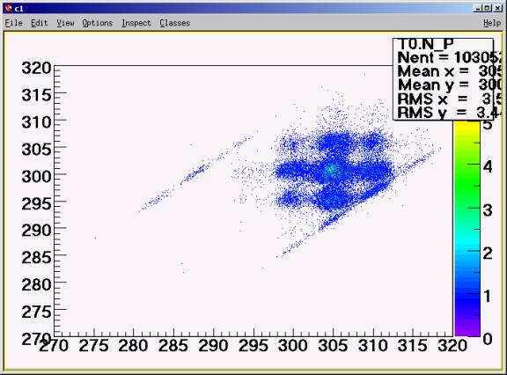The image size is (507, 375).
Task: Minimize the c1 canvas window
Action: tap(478, 9)
